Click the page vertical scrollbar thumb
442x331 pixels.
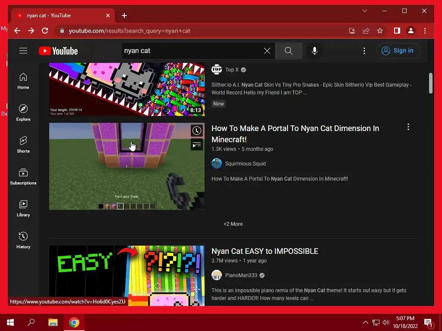[430, 83]
